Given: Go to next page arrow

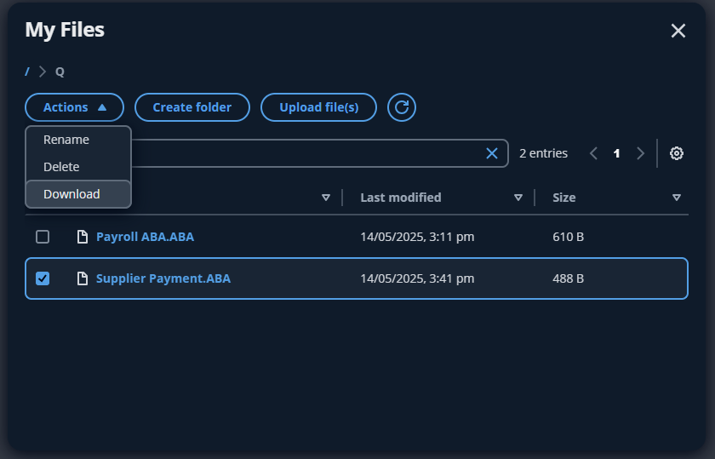Looking at the screenshot, I should pyautogui.click(x=641, y=153).
